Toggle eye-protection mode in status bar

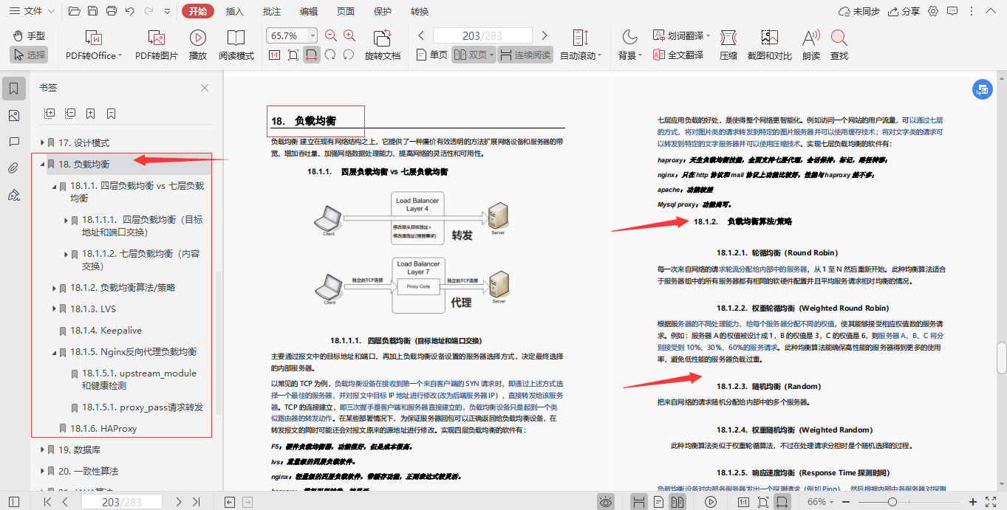tap(606, 502)
